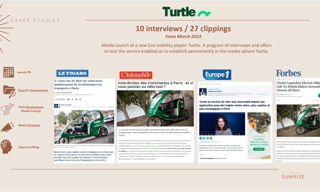The width and height of the screenshot is (320, 192).
Task: Click the green 'Lire l'article' ad button
Action: (x=259, y=149)
